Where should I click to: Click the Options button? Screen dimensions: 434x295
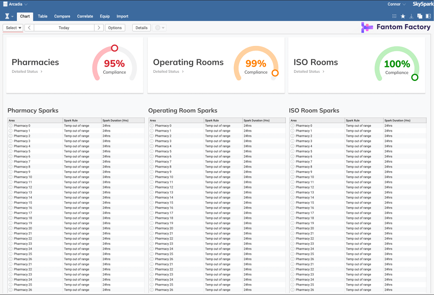click(x=115, y=28)
